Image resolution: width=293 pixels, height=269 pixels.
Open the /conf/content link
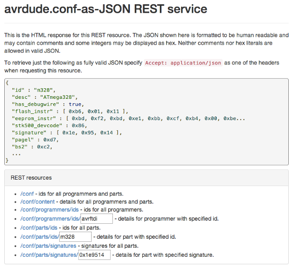[37, 201]
